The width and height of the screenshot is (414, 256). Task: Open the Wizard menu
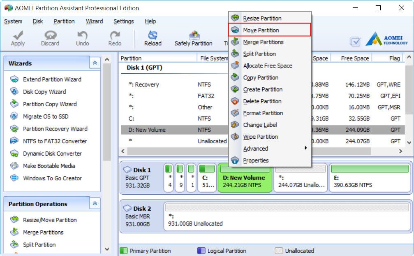94,21
